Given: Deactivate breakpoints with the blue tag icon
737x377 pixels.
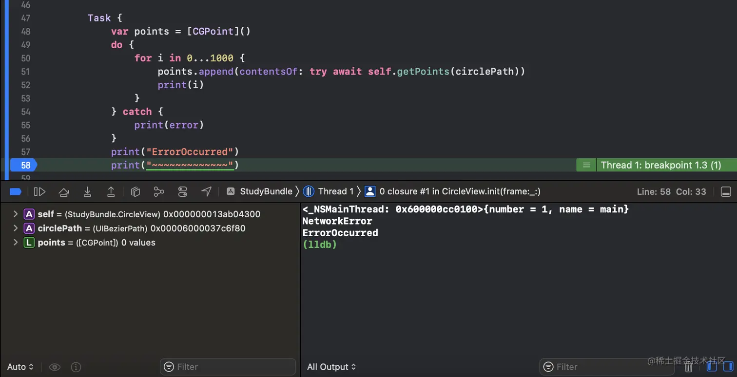Looking at the screenshot, I should (x=16, y=191).
